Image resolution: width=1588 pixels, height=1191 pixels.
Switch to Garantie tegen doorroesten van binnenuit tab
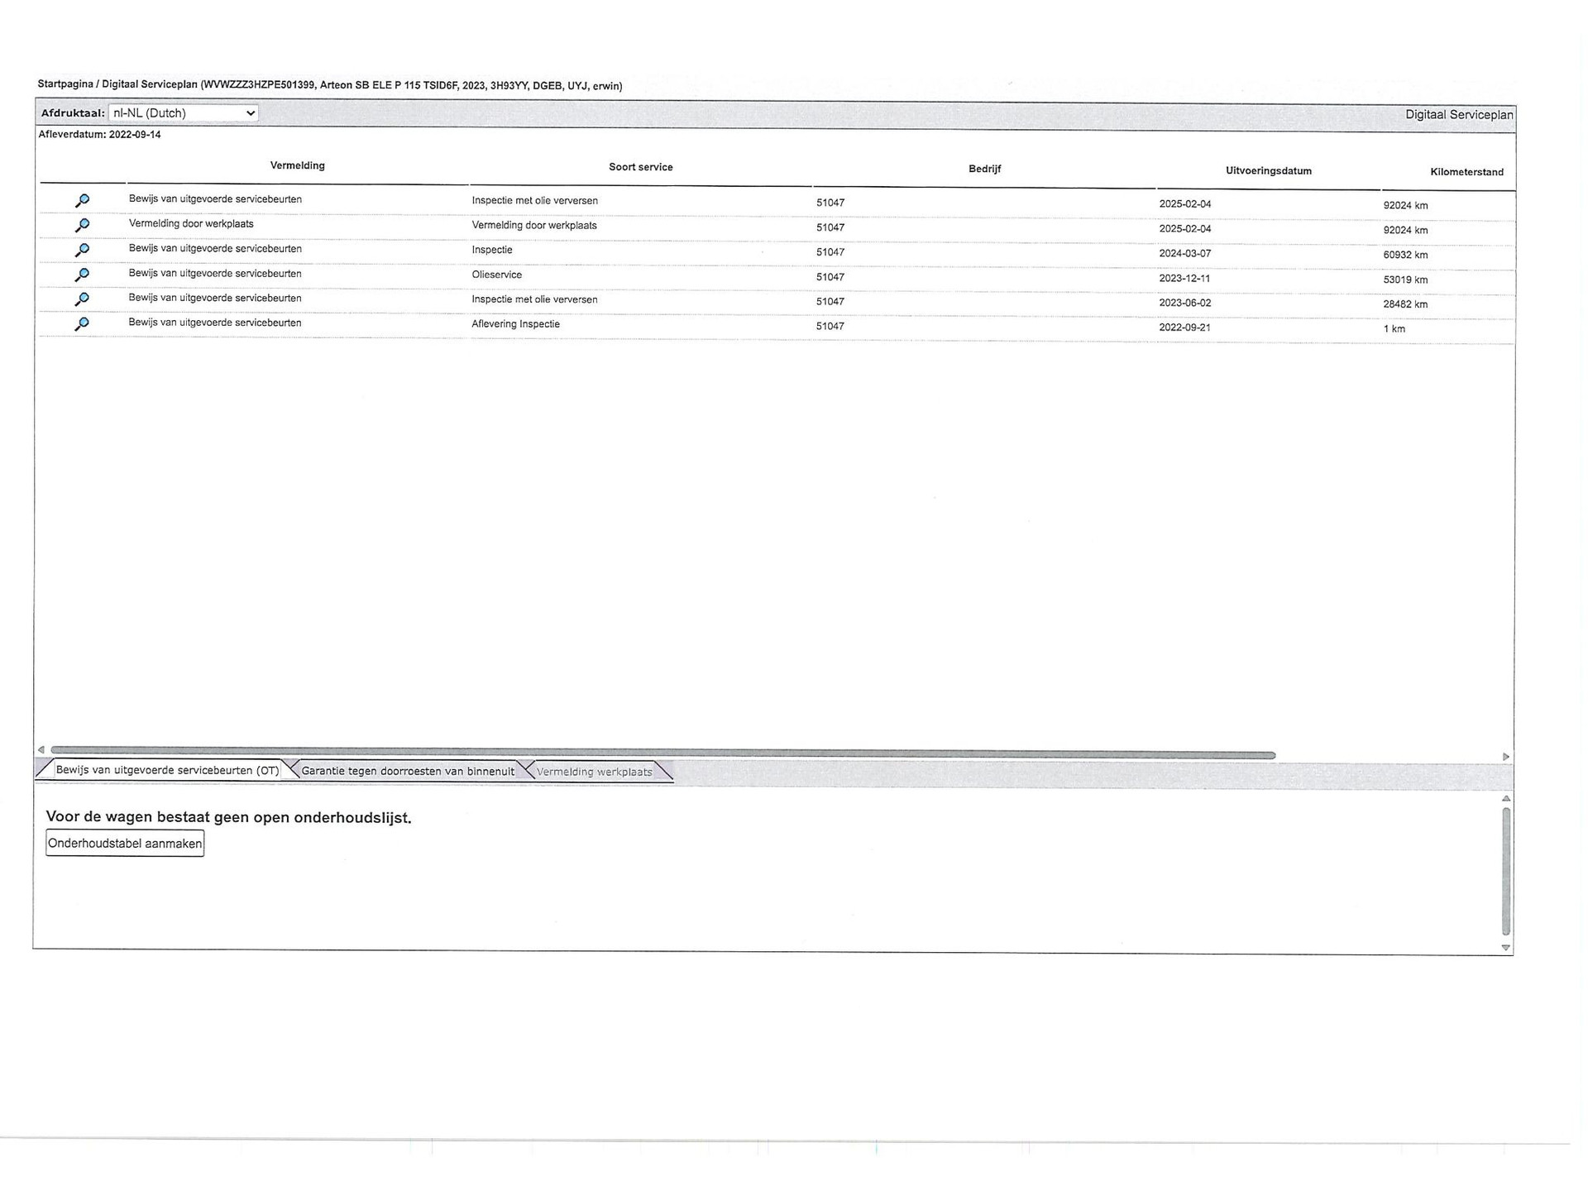tap(407, 771)
